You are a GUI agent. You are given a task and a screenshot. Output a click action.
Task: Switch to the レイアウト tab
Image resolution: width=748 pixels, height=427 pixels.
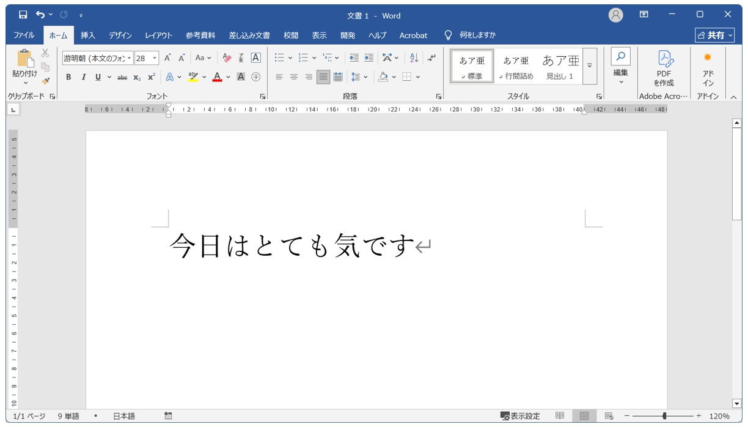(x=159, y=35)
